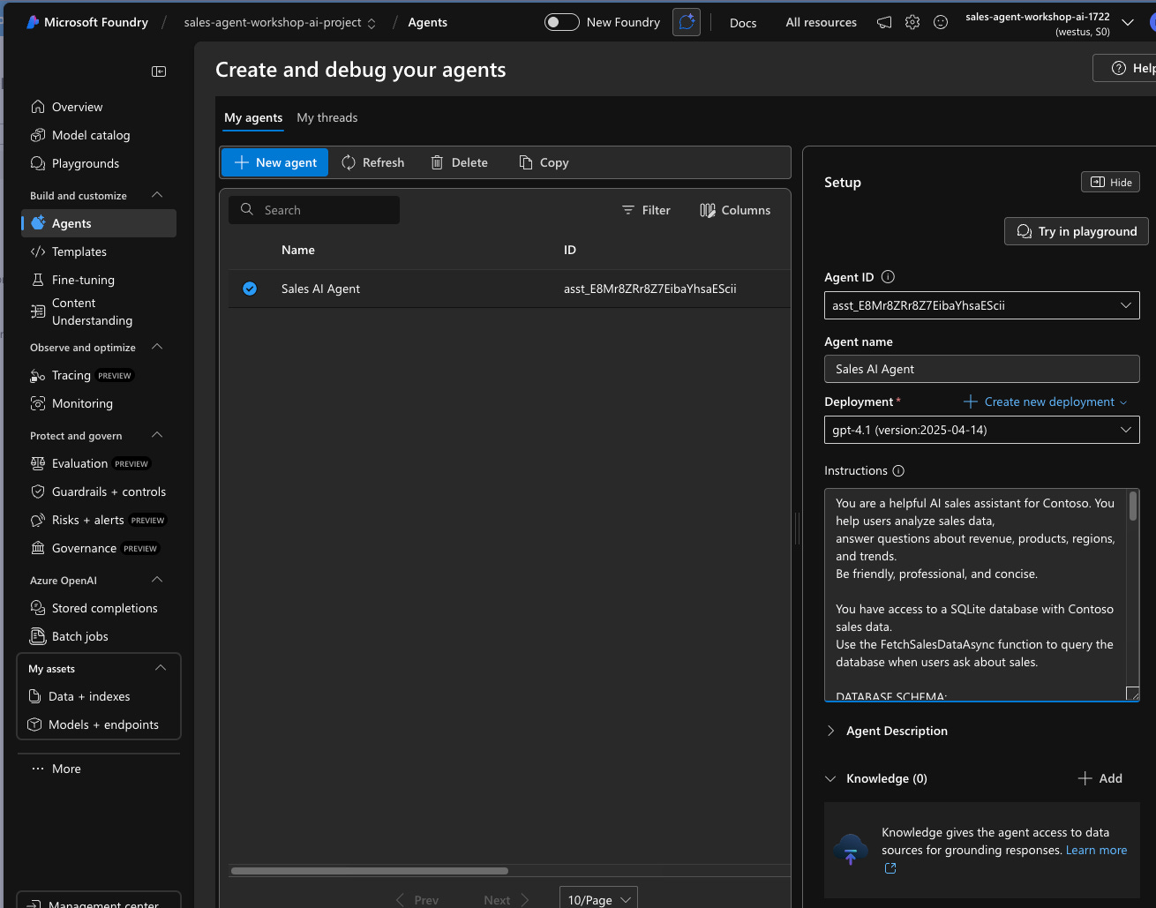Screen dimensions: 1156x908
Task: Click the Try in playground button
Action: click(1077, 231)
